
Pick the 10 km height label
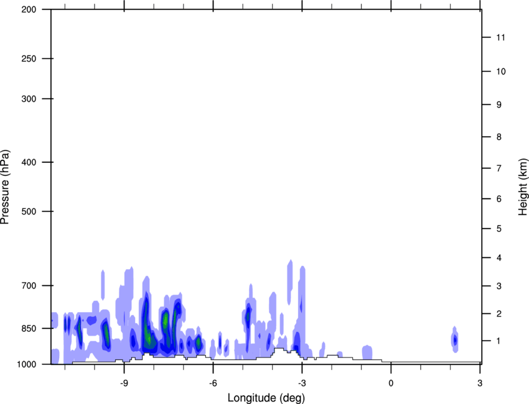click(501, 71)
